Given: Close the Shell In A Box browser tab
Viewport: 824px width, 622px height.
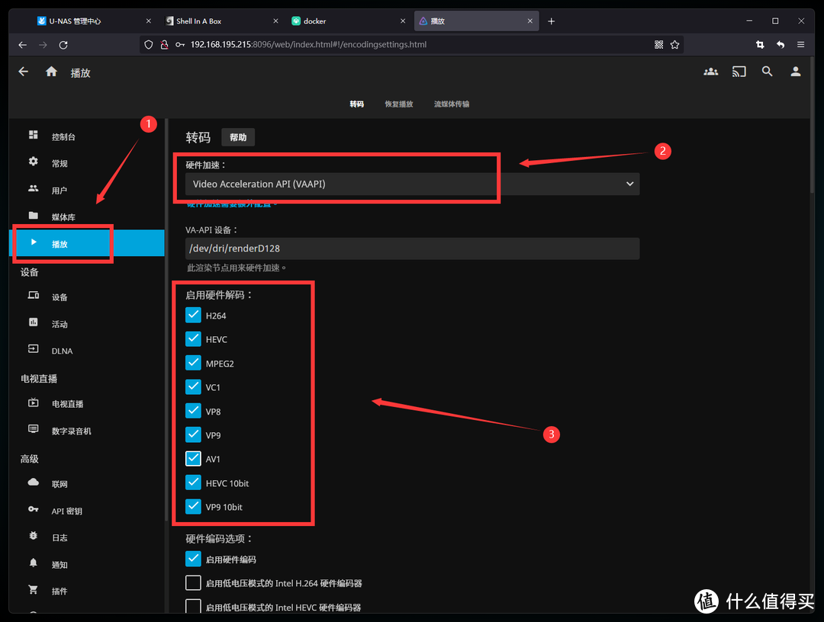Looking at the screenshot, I should [275, 21].
